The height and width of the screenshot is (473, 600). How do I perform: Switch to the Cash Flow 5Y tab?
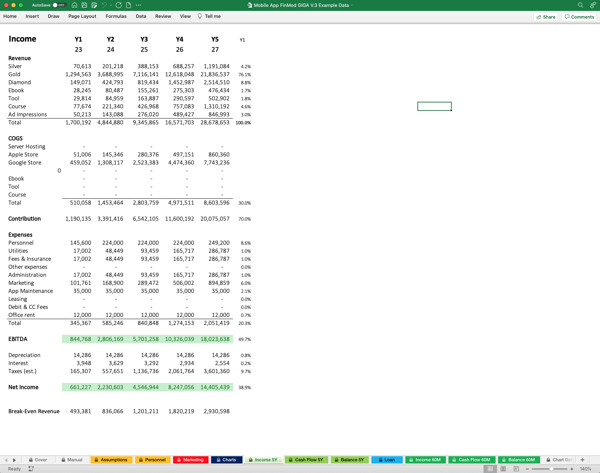(306, 460)
